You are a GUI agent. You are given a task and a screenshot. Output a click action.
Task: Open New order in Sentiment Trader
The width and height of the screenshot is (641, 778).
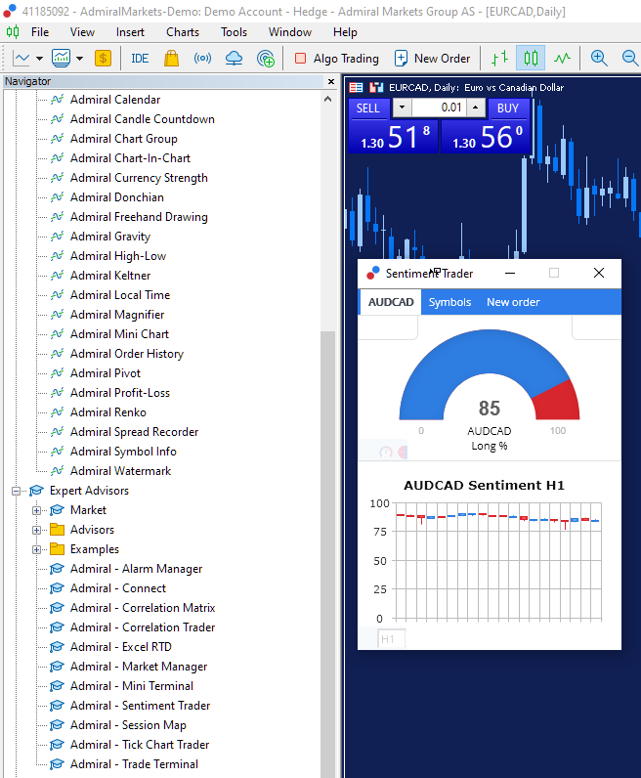513,302
